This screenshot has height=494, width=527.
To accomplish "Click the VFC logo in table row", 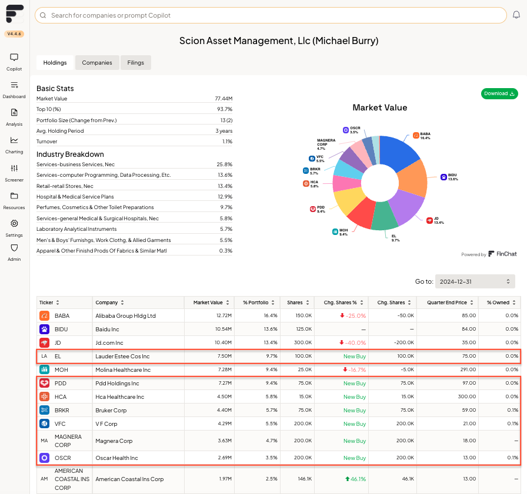I will (44, 424).
